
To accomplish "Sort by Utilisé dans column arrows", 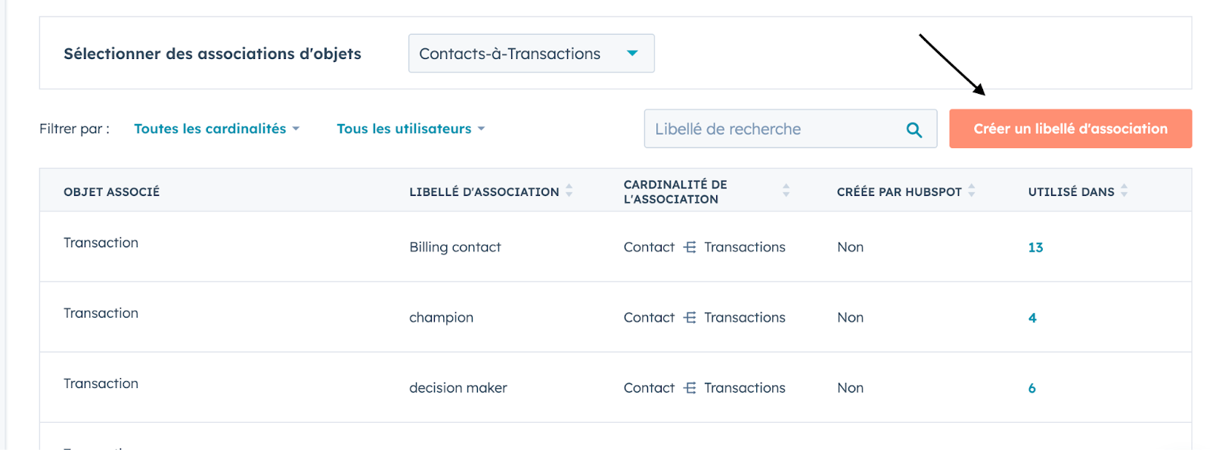I will [x=1124, y=191].
